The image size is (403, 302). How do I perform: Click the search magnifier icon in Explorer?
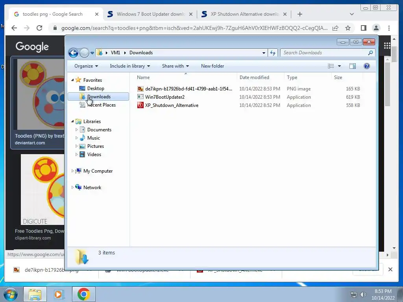(x=370, y=53)
